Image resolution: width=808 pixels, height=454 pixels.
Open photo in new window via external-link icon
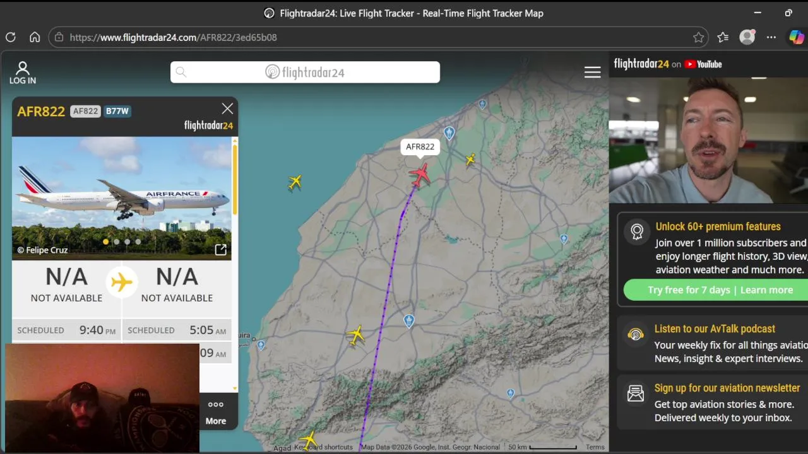[220, 250]
